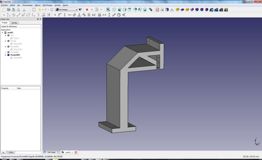Screen dimensions: 262x160
Task: Open the Part Design workbench dropdown
Action: [66, 10]
